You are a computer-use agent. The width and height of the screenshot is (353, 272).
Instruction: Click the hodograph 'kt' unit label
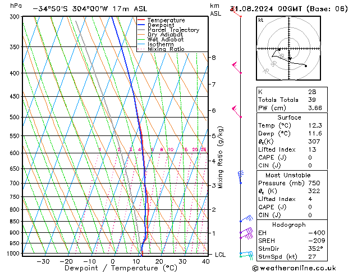click(261, 20)
